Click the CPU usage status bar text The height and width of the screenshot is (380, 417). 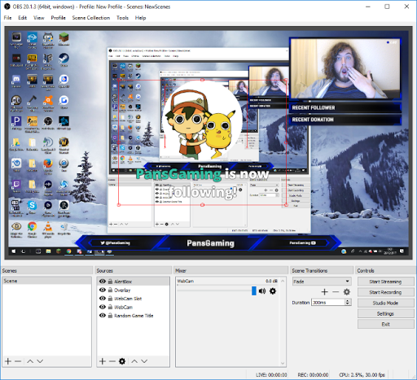pos(362,375)
